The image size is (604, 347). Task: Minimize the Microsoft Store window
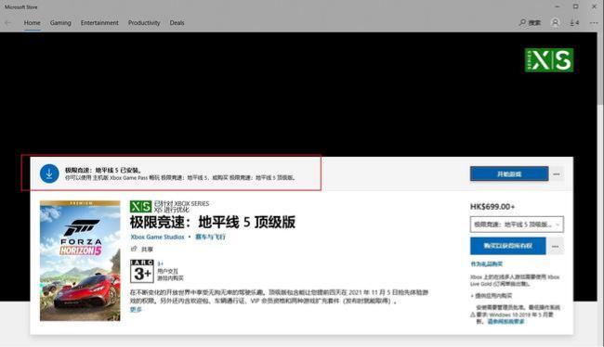(x=557, y=6)
